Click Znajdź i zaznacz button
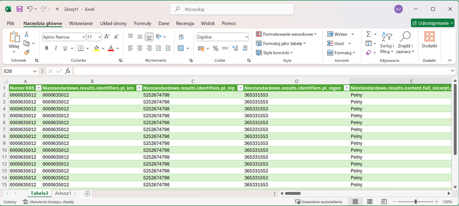Screen dimensions: 459x206 (x=405, y=42)
